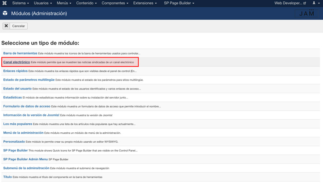Click the JAM site logo
This screenshot has height=183, width=323.
(x=306, y=13)
